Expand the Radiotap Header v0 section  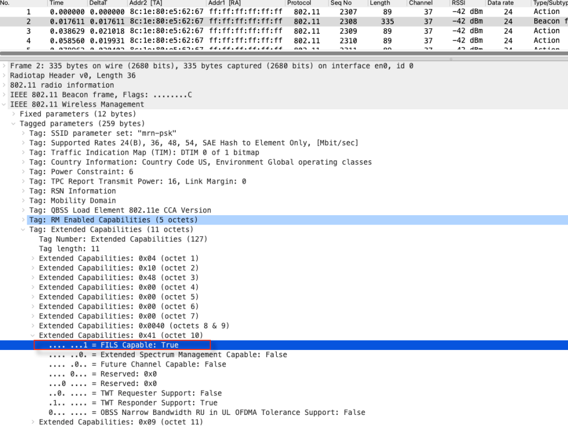pyautogui.click(x=4, y=75)
